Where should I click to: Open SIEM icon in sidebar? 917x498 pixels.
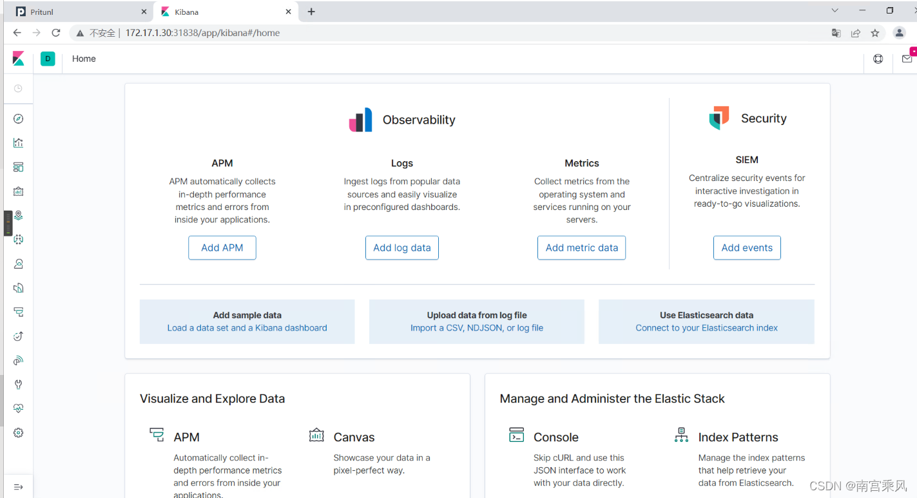18,360
